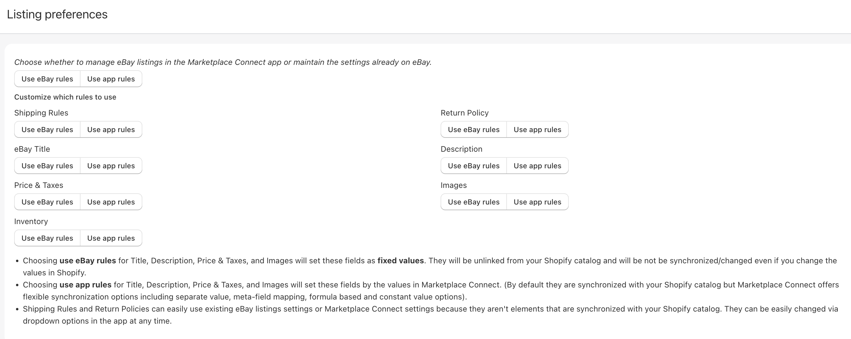
Task: Enable eBay rules for Shipping Rules
Action: tap(47, 129)
